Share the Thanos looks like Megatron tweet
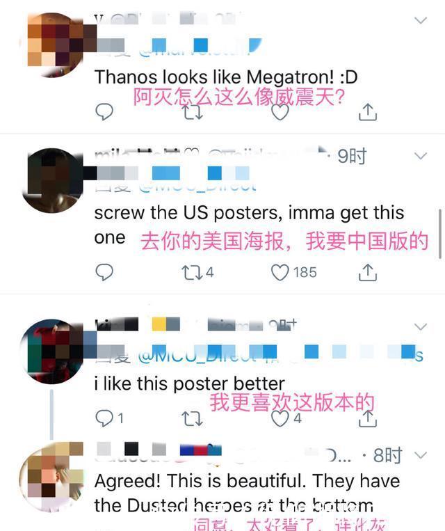 368,112
